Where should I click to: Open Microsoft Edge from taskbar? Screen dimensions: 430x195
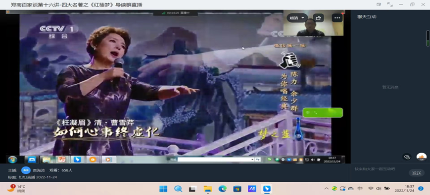point(222,189)
